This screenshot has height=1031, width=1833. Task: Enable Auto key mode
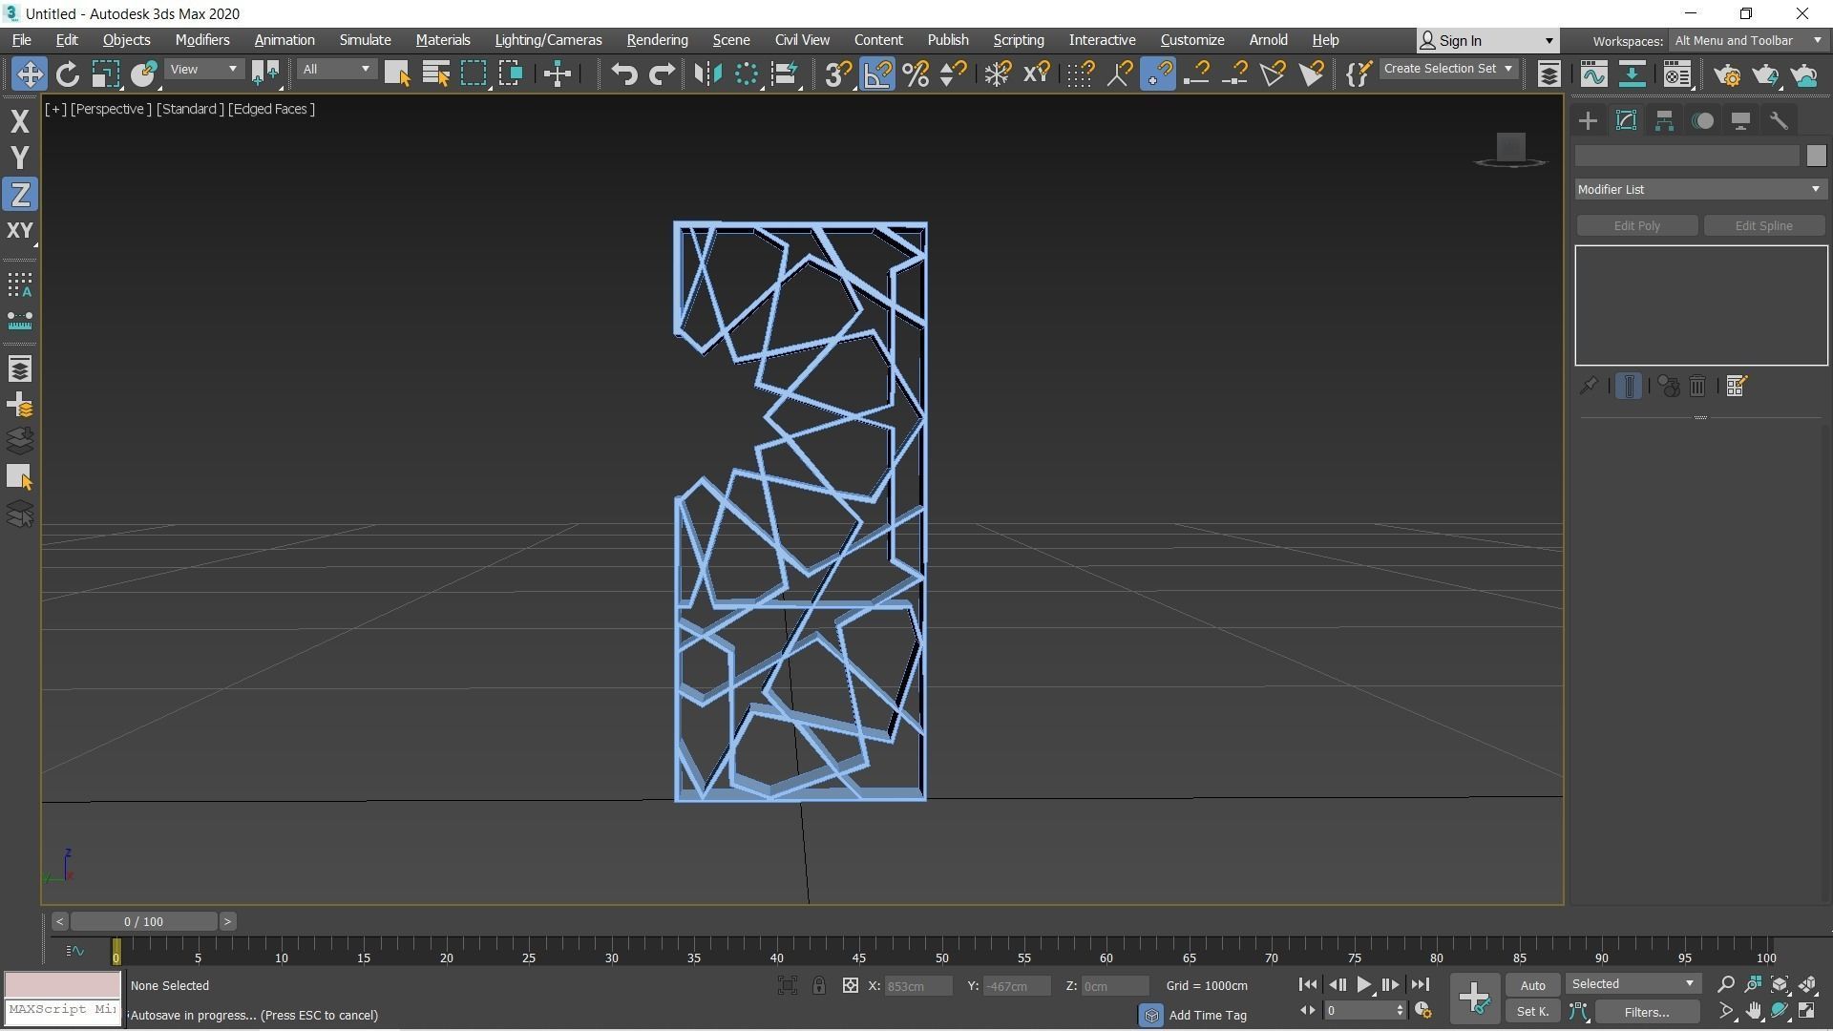1532,985
